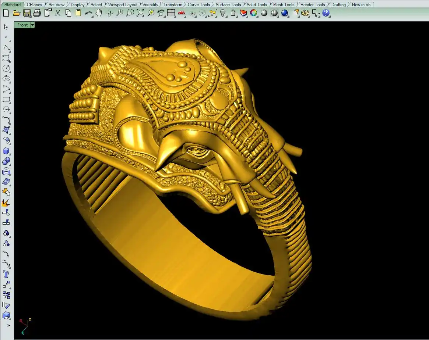Screen dimensions: 429x340
Task: Open the Front viewport dropdown arrow
Action: 32,25
